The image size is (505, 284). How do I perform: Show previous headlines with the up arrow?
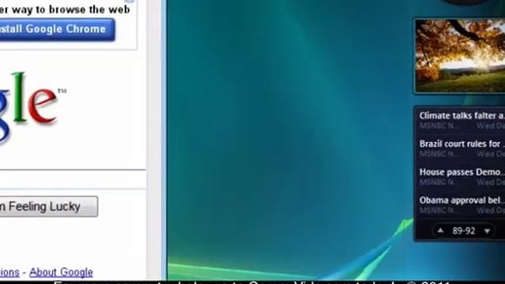440,230
